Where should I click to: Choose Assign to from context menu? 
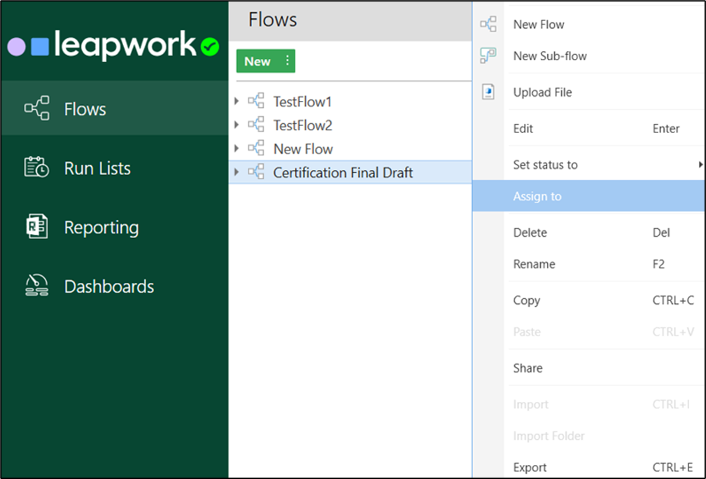(537, 196)
